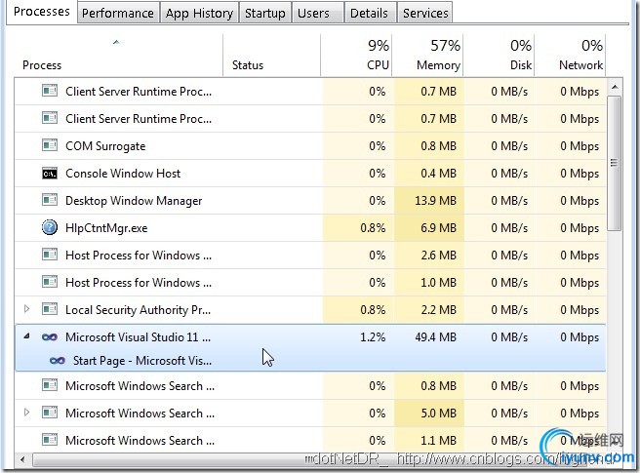Click the HlpCtntMgr.exe help icon
This screenshot has width=640, height=473.
pyautogui.click(x=50, y=228)
